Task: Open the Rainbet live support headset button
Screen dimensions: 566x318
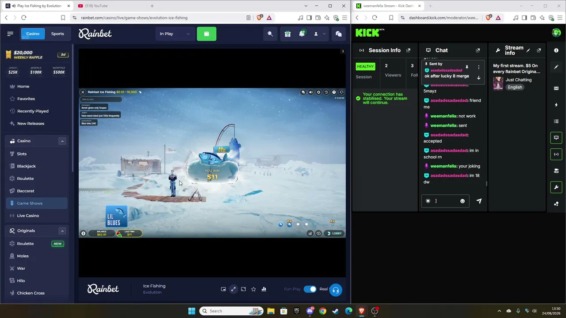Action: click(336, 290)
